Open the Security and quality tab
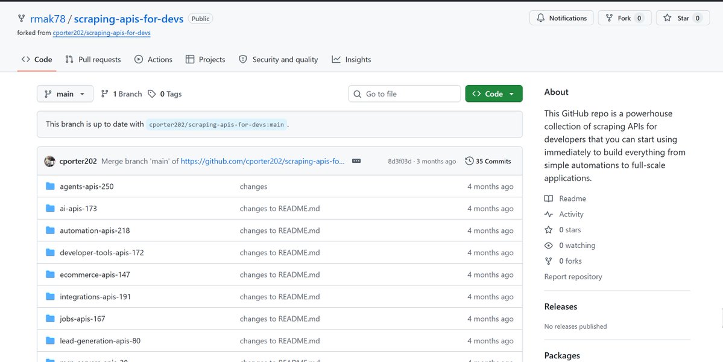The height and width of the screenshot is (362, 723). (x=279, y=60)
